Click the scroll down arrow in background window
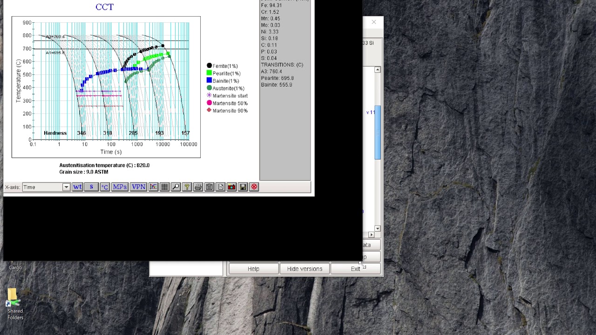 [x=377, y=228]
